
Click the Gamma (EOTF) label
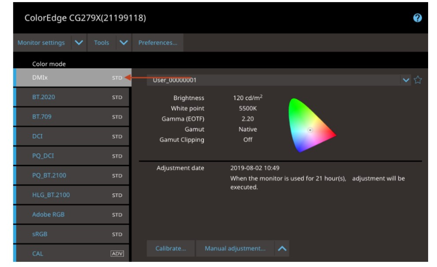pos(183,119)
